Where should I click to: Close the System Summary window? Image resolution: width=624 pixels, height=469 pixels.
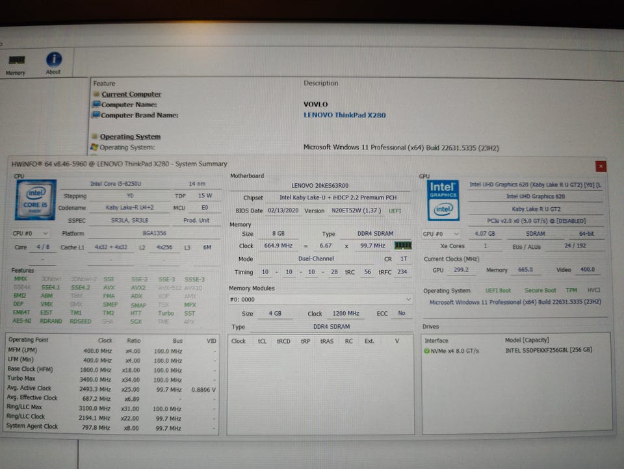click(x=601, y=166)
